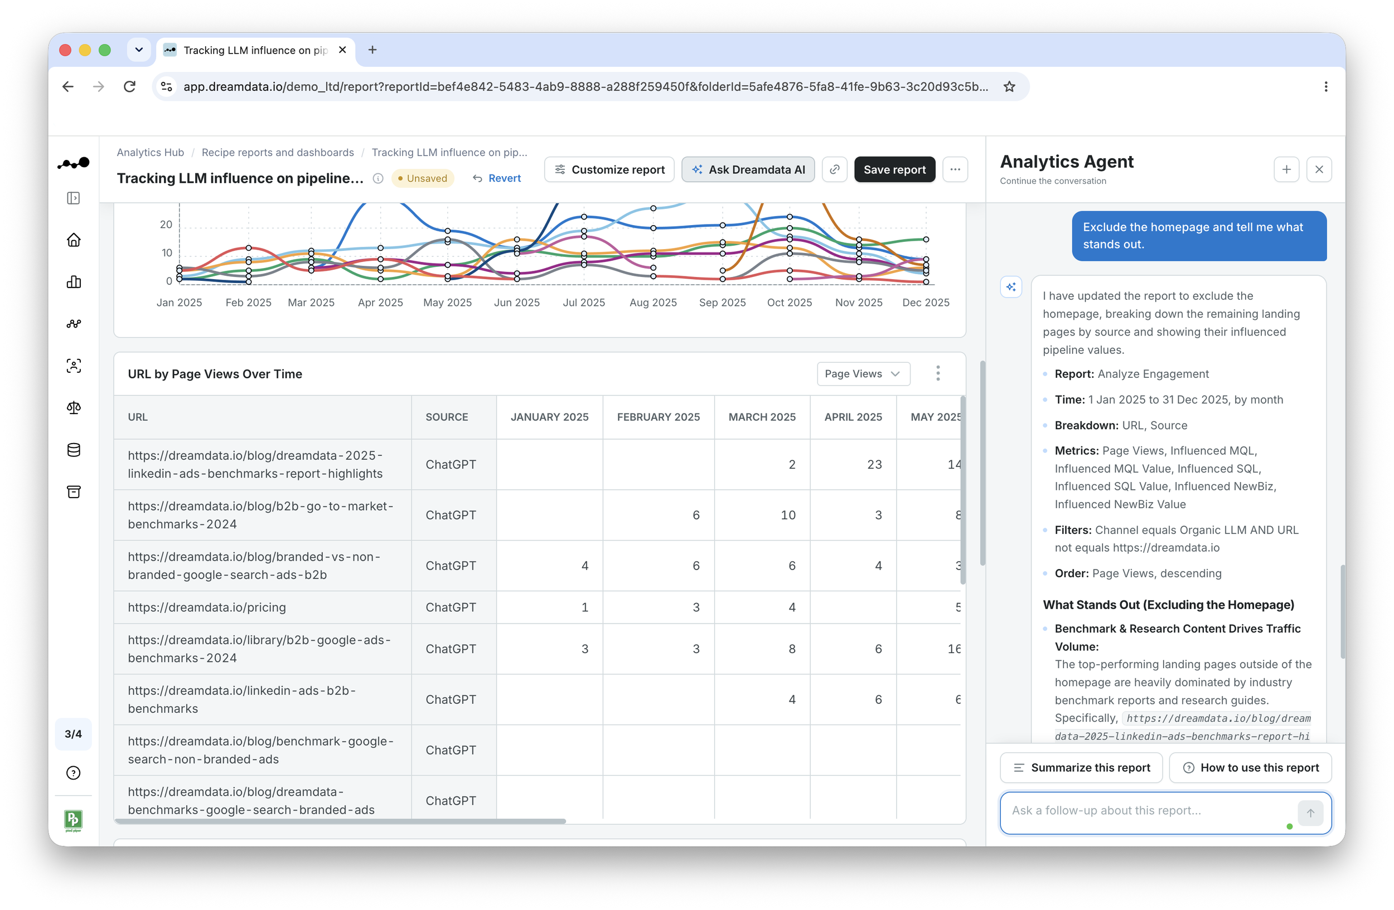Click the Analytics Agent panel scrollbar
This screenshot has width=1394, height=910.
(1342, 611)
